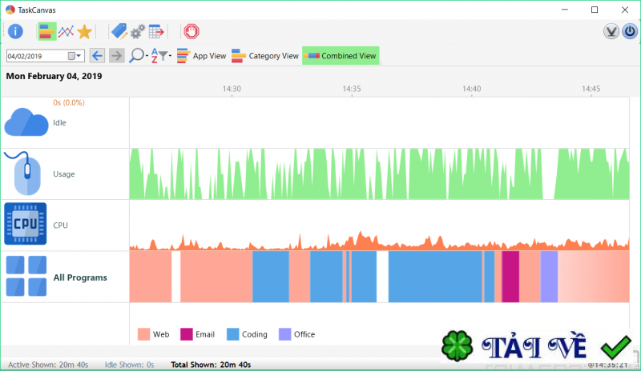Click the blue info icon
The height and width of the screenshot is (371, 641).
[15, 31]
